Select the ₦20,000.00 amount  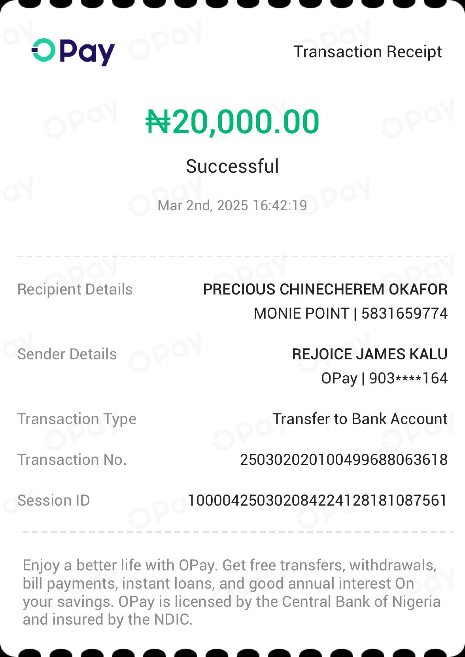(x=232, y=122)
